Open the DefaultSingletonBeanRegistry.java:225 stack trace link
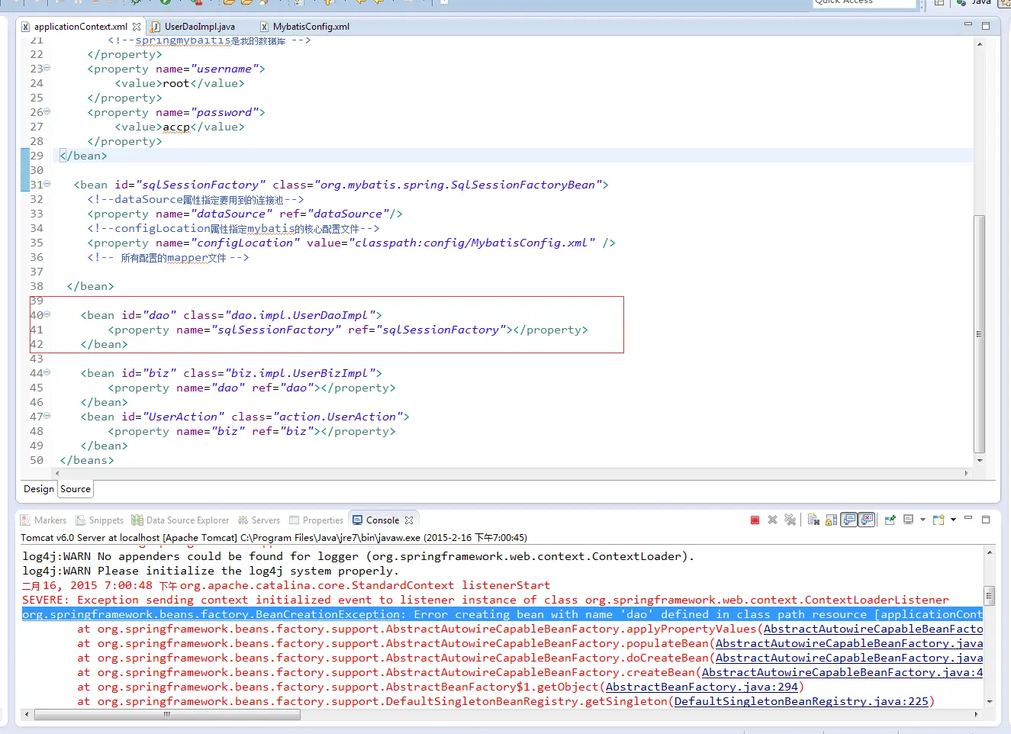 pos(801,702)
